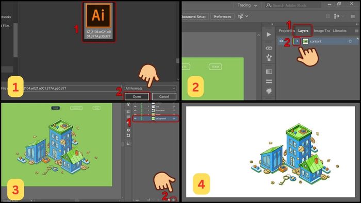
Task: Click the Create New Layer icon
Action: click(x=169, y=200)
